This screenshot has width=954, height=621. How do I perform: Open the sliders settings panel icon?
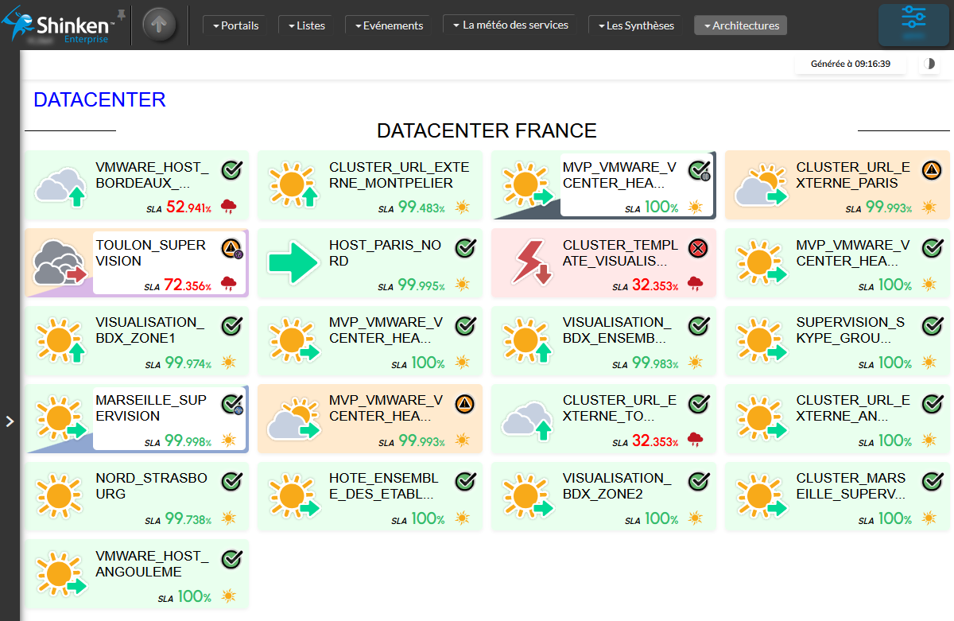pos(913,23)
